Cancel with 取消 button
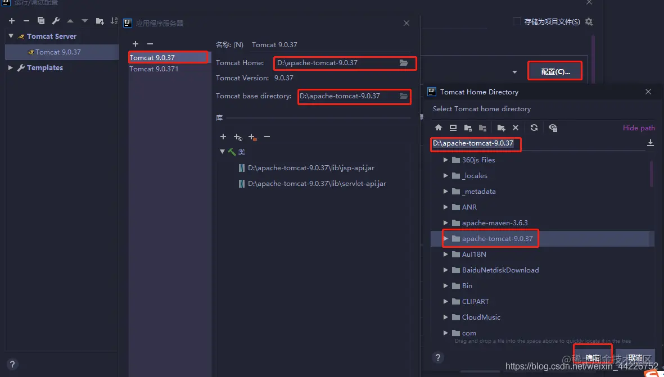664x377 pixels. pyautogui.click(x=635, y=357)
